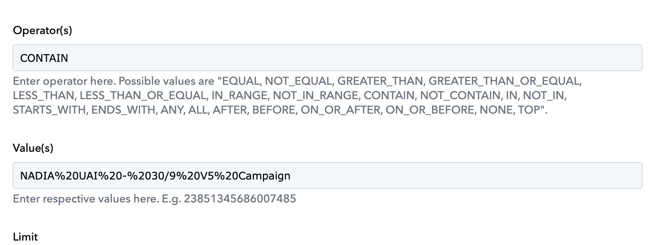Click the Value(s) field label
This screenshot has width=657, height=245.
pos(33,148)
